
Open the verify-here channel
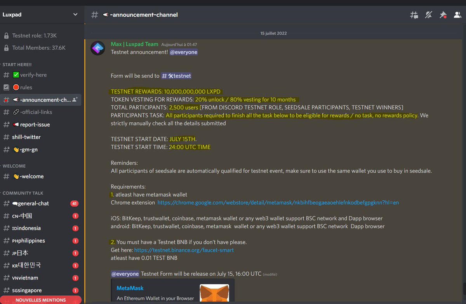[41, 75]
